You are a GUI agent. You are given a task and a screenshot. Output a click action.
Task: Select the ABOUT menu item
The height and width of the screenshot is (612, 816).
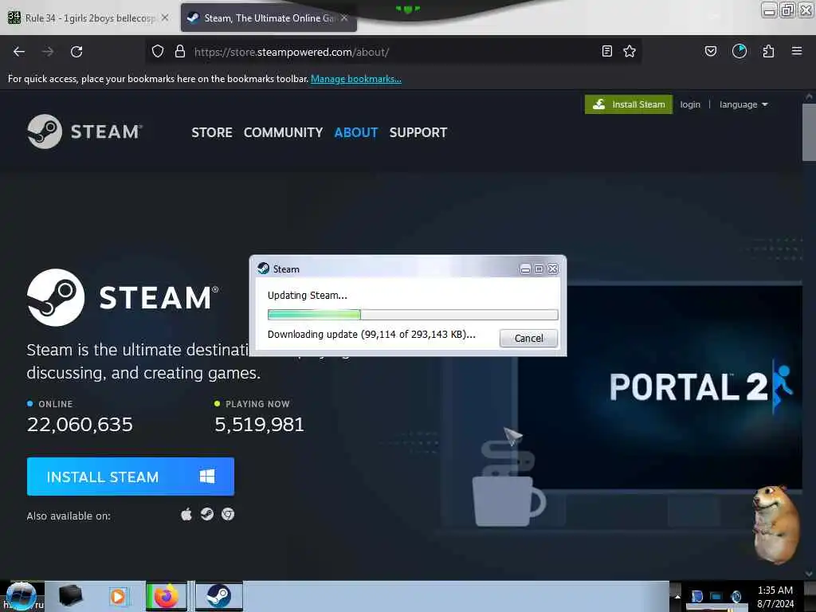coord(356,133)
